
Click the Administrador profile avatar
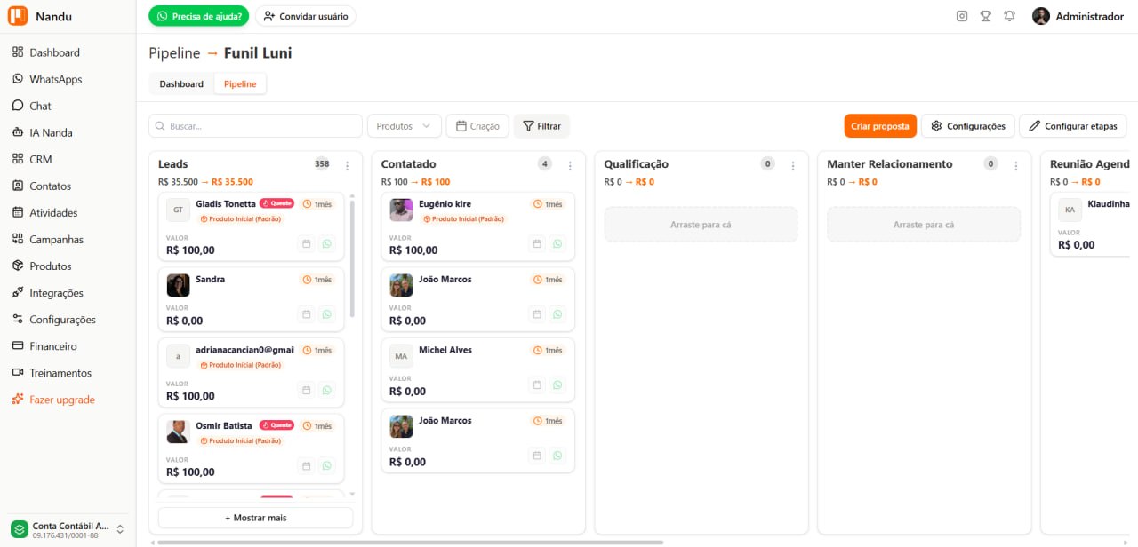(1041, 16)
